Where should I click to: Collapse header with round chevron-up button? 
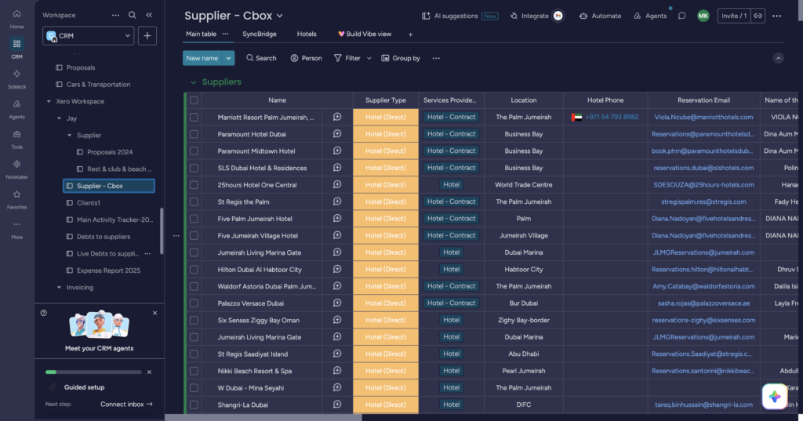[x=778, y=58]
